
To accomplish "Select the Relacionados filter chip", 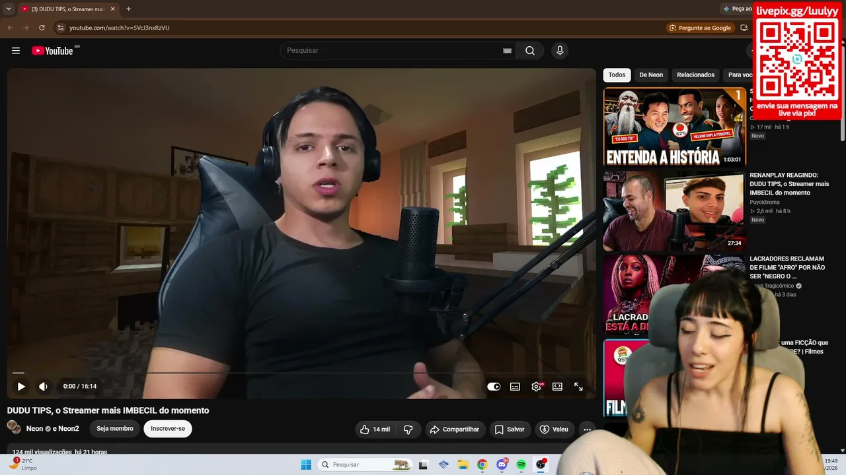I will (x=695, y=75).
